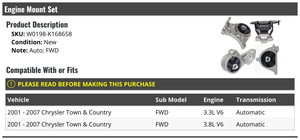Click the Vehicle column header
The height and width of the screenshot is (140, 300).
click(x=18, y=100)
